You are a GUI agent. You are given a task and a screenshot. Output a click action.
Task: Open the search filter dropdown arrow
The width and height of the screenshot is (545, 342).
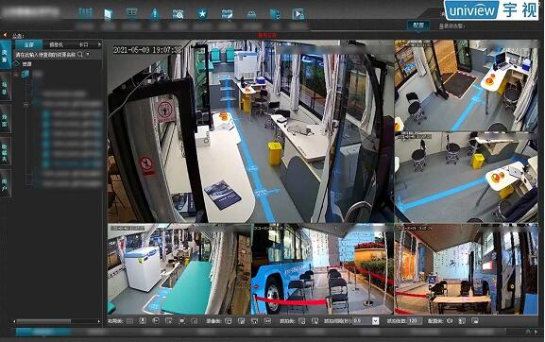point(88,54)
